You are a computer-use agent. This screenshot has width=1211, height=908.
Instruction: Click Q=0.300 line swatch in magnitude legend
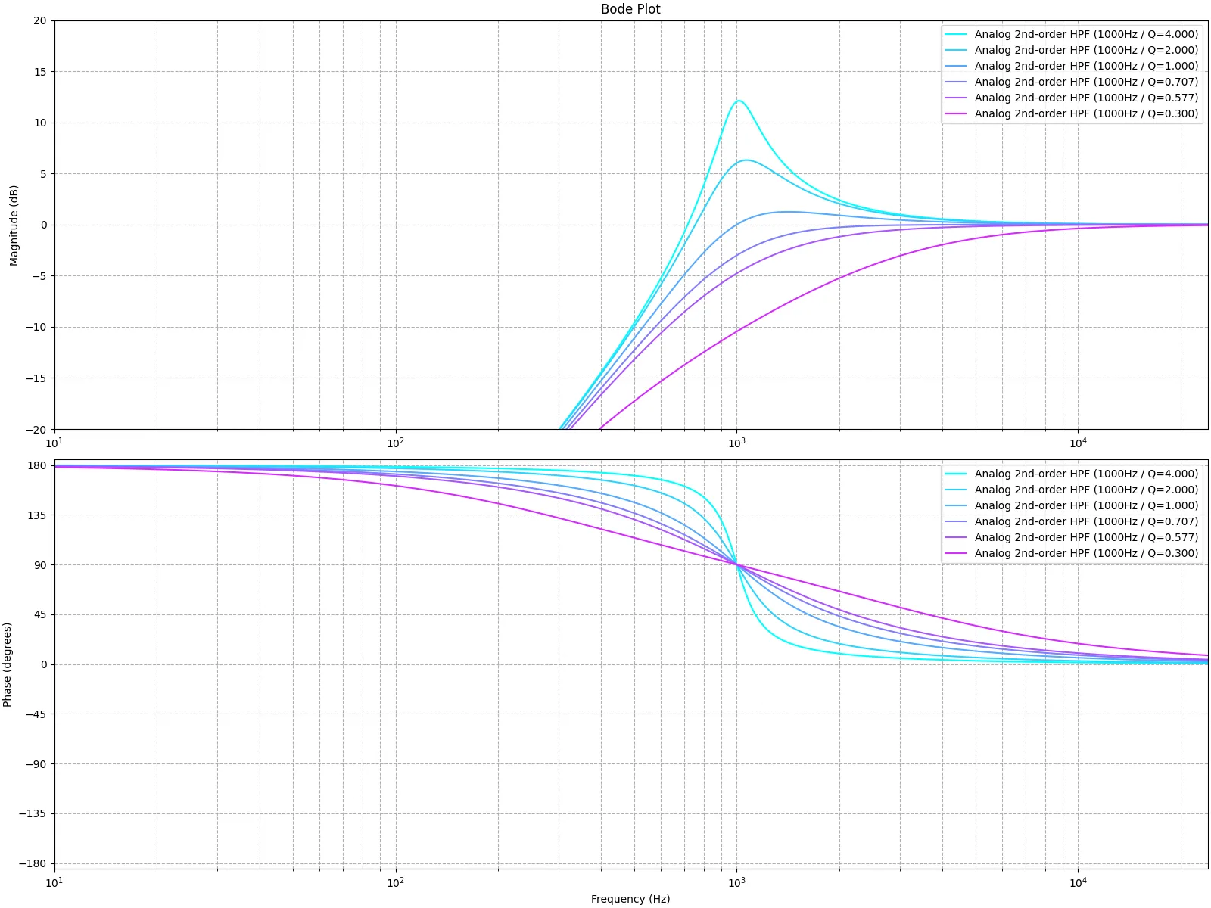click(x=956, y=113)
